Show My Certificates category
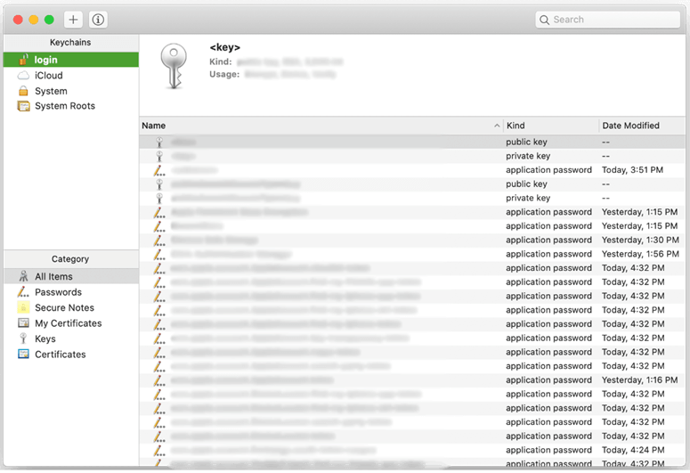Image resolution: width=690 pixels, height=473 pixels. click(x=68, y=323)
